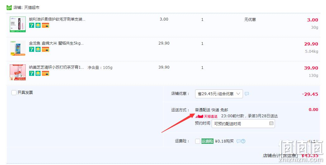Viewport: 326px width, 165px height.
Task: Open the 天猫超市 store name
Action: tap(32, 8)
